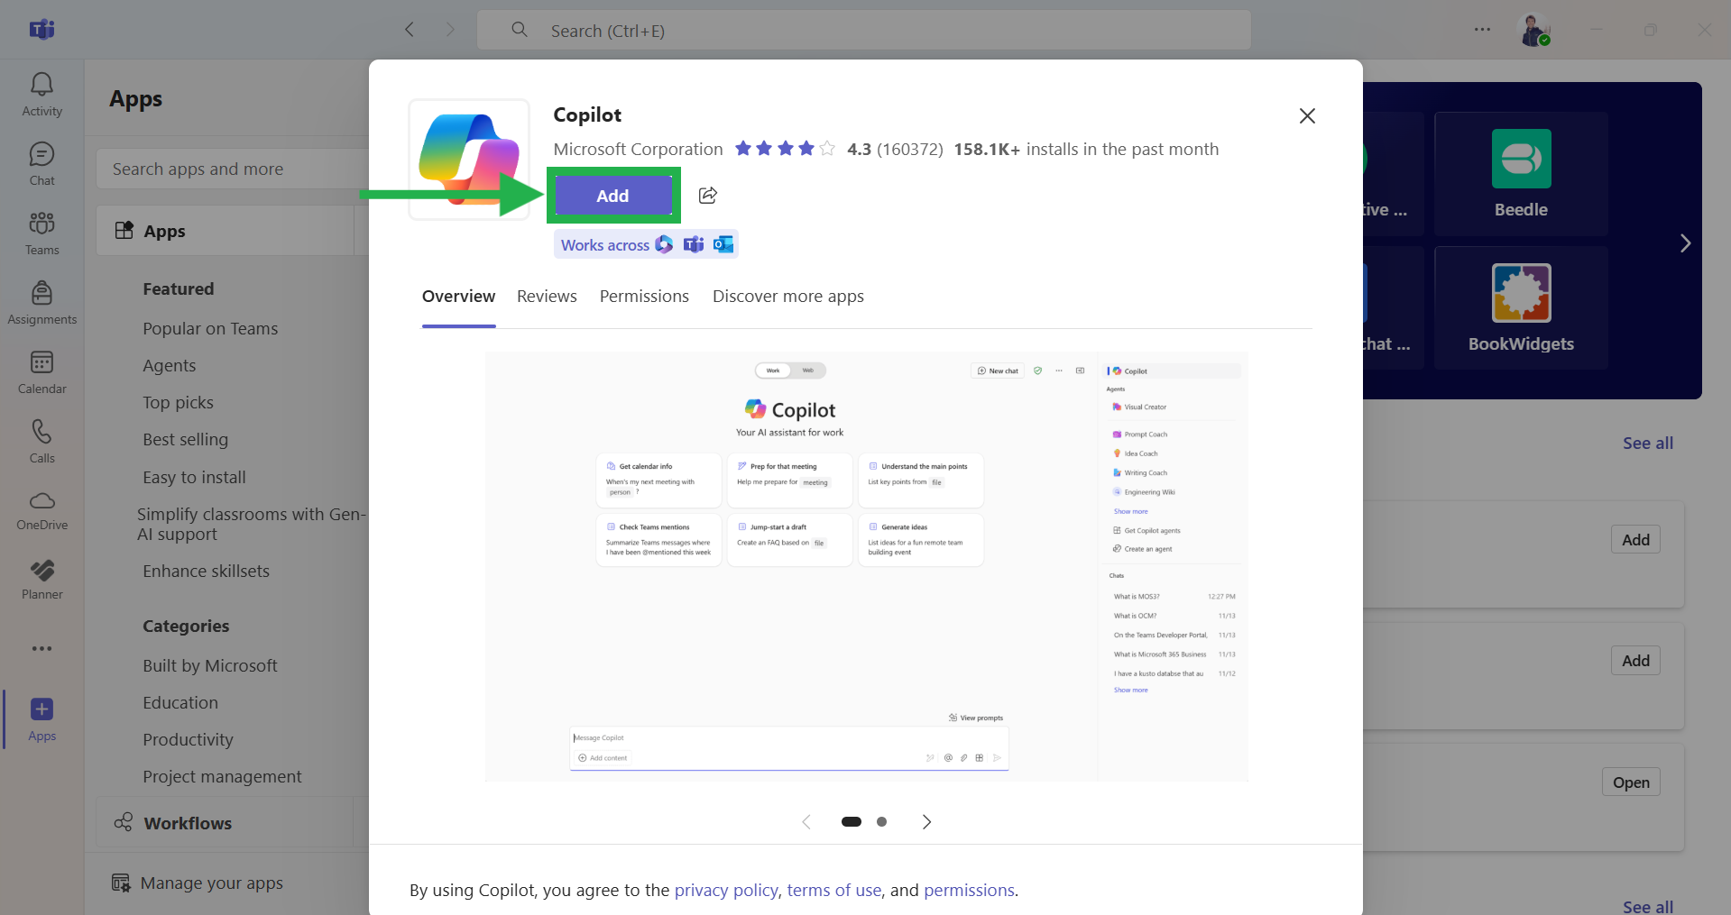The width and height of the screenshot is (1731, 915).
Task: Focus the Search (Ctrl+E) box
Action: [863, 31]
